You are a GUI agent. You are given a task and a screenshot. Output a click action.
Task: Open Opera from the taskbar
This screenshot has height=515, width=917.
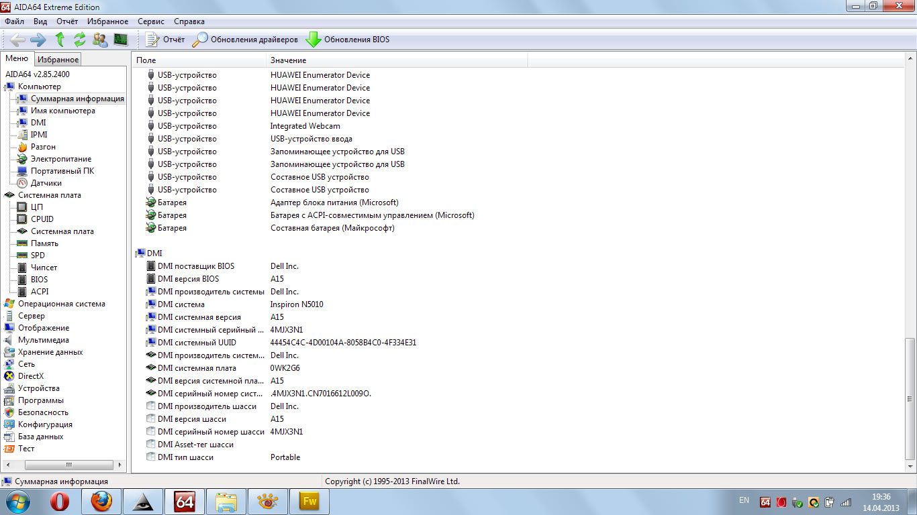click(60, 501)
